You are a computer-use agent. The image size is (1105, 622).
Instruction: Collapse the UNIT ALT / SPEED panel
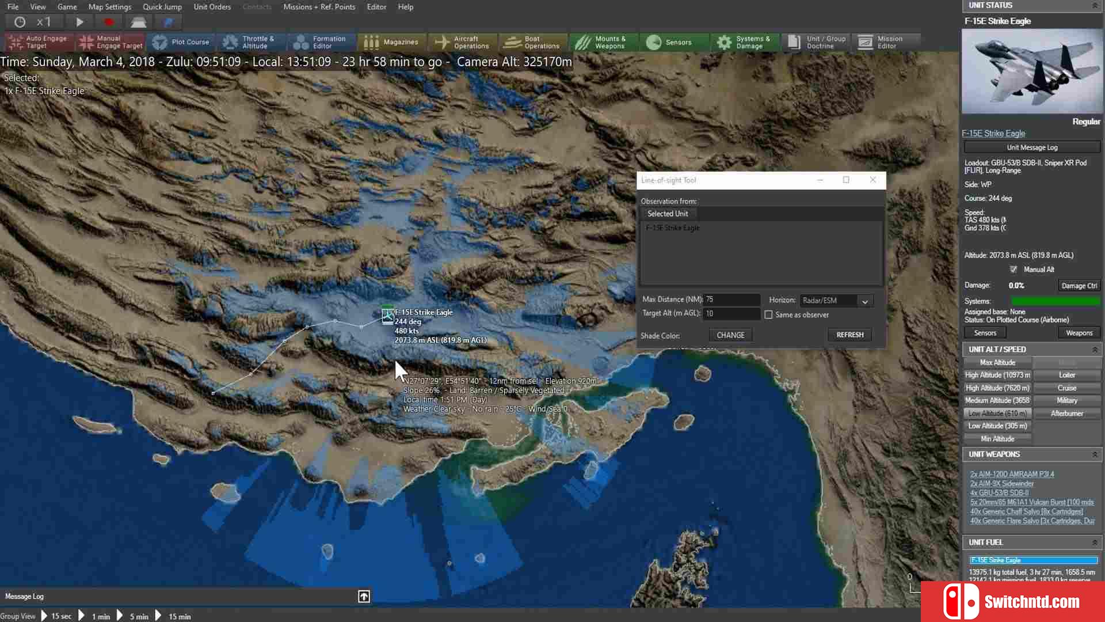pyautogui.click(x=1095, y=350)
